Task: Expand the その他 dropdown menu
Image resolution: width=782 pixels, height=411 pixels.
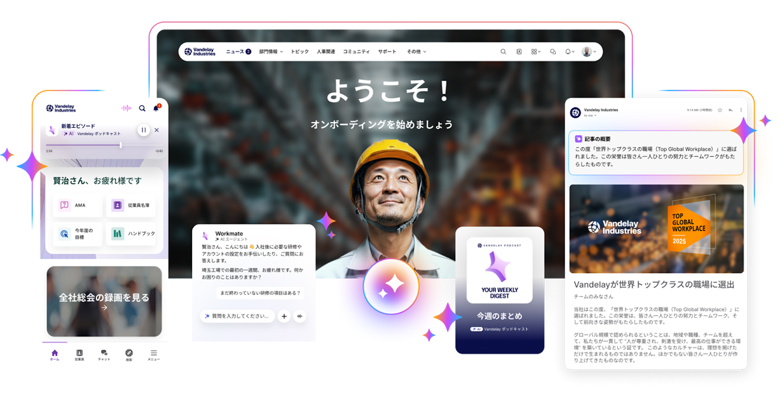Action: (416, 52)
